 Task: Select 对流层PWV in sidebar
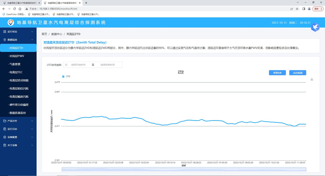coord(18,56)
